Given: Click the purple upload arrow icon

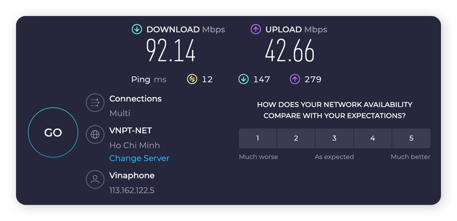Looking at the screenshot, I should [255, 30].
